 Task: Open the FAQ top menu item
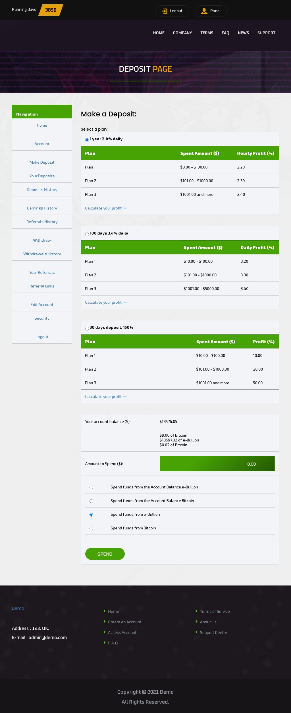pyautogui.click(x=225, y=33)
